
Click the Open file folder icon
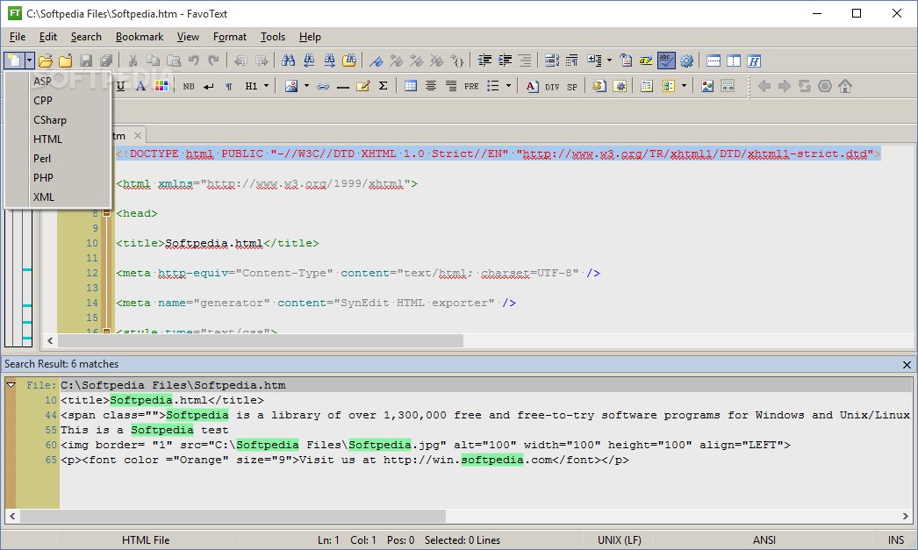(46, 61)
